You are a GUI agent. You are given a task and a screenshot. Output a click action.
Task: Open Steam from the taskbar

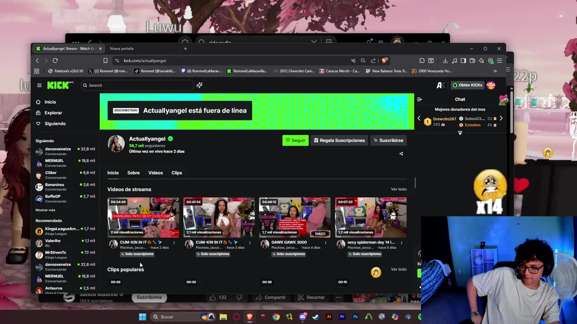click(316, 317)
